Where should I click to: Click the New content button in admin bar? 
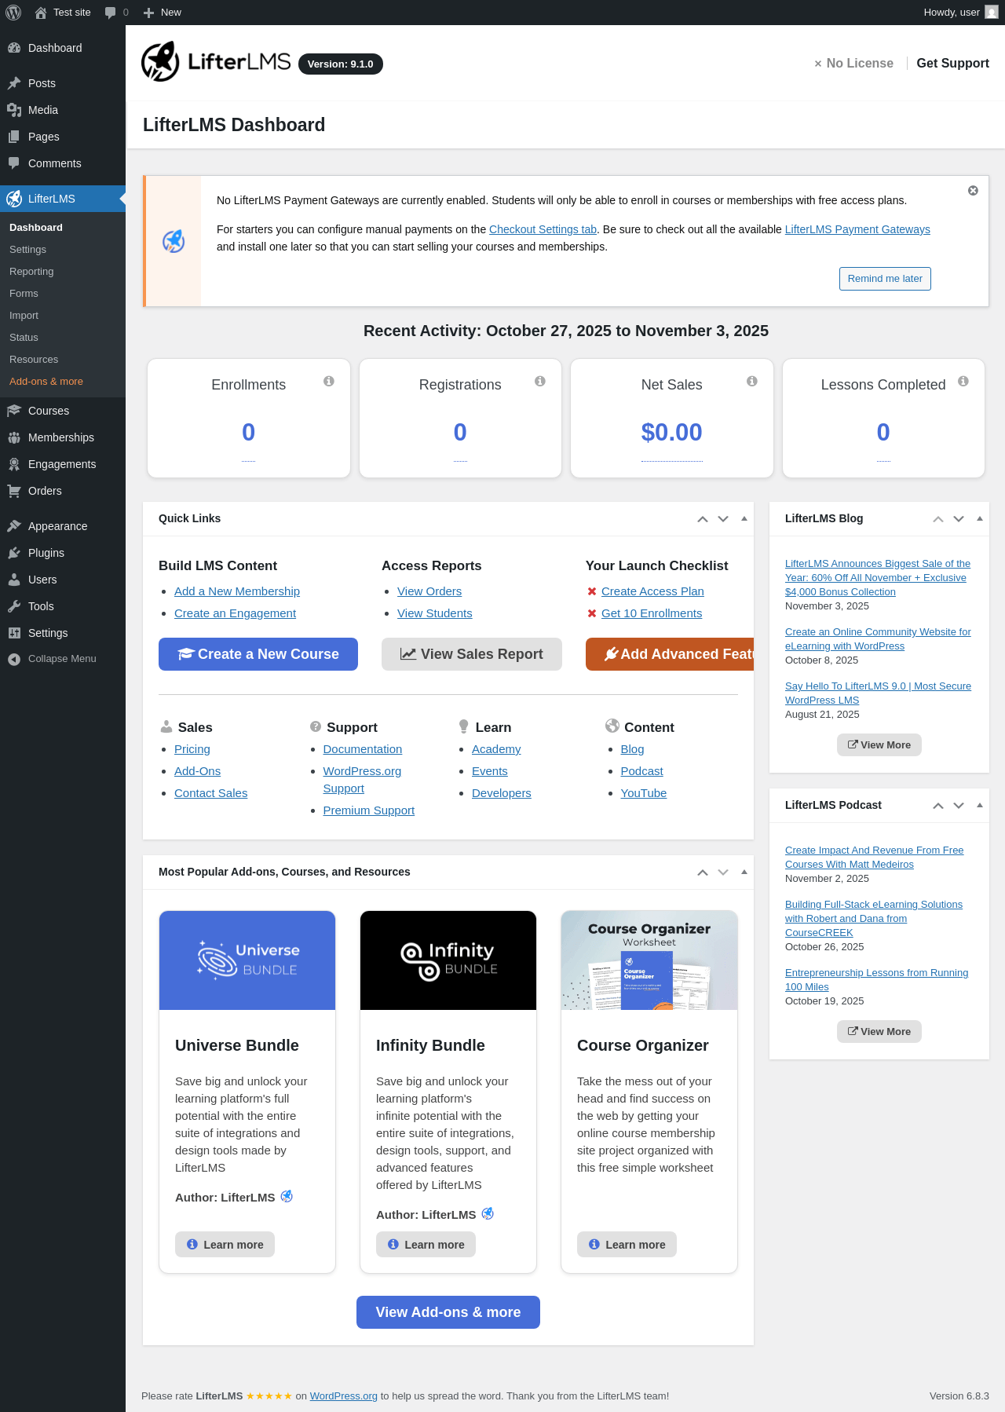pyautogui.click(x=163, y=13)
